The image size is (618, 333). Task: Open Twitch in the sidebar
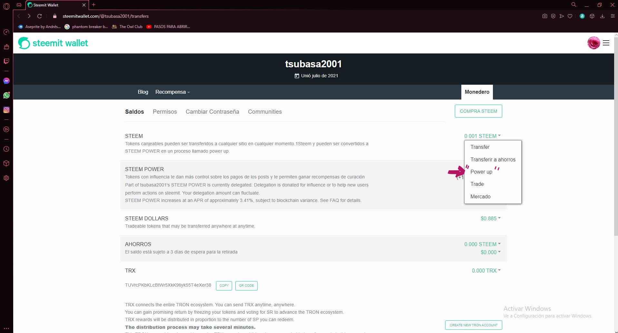tap(6, 61)
